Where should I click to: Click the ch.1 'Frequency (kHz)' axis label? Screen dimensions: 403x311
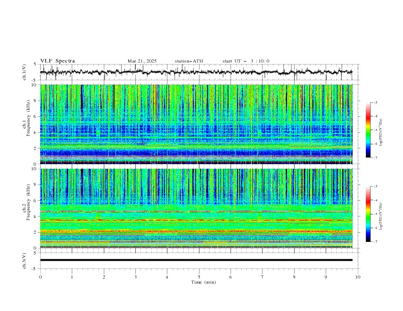point(28,117)
